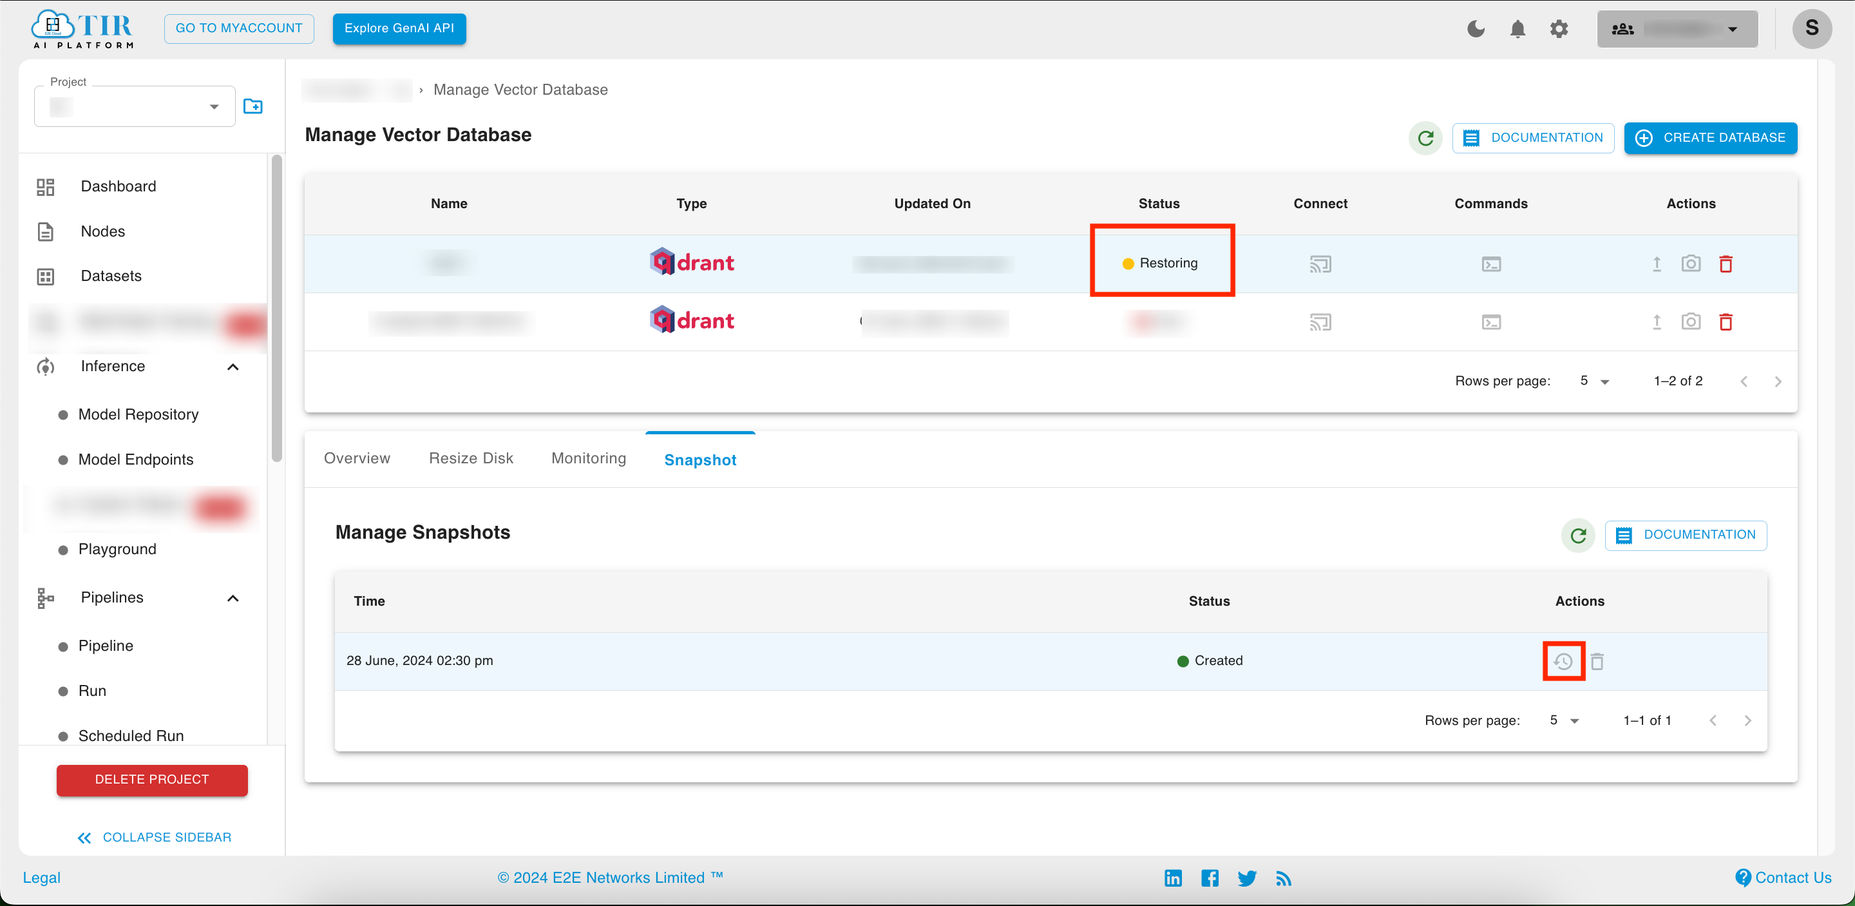1855x906 pixels.
Task: Click GO TO MYACCOUNT button
Action: 239,29
